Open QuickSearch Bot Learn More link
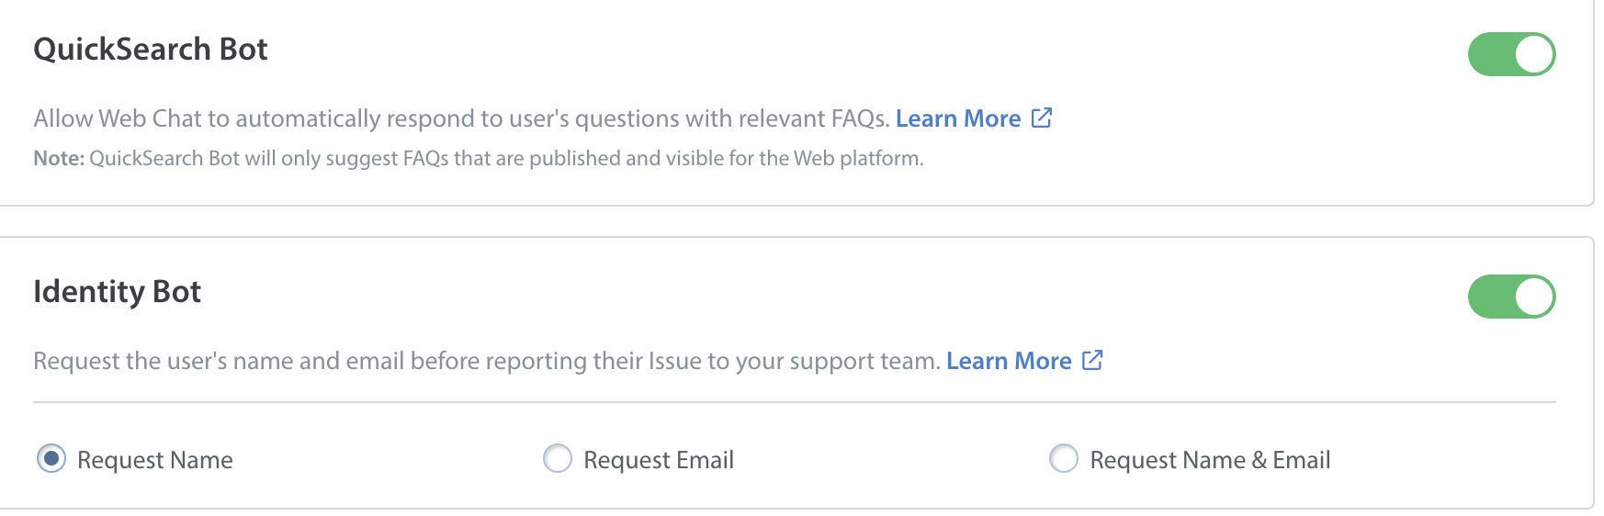1604x516 pixels. [x=958, y=118]
